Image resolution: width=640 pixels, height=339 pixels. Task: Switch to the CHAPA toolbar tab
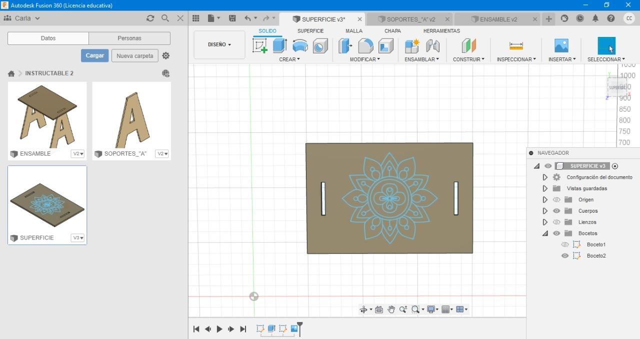(x=392, y=31)
